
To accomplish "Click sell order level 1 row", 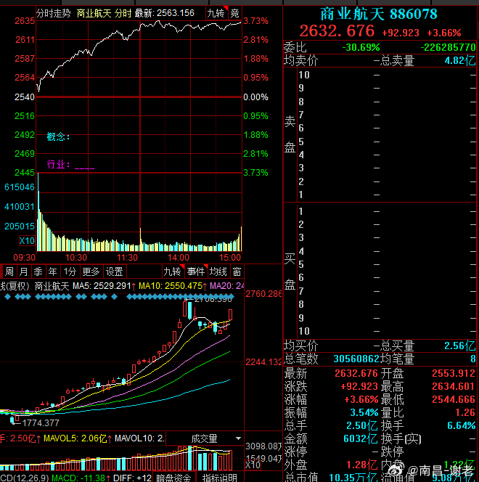I will click(x=387, y=195).
